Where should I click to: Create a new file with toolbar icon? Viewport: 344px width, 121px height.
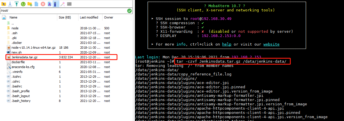(36, 4)
